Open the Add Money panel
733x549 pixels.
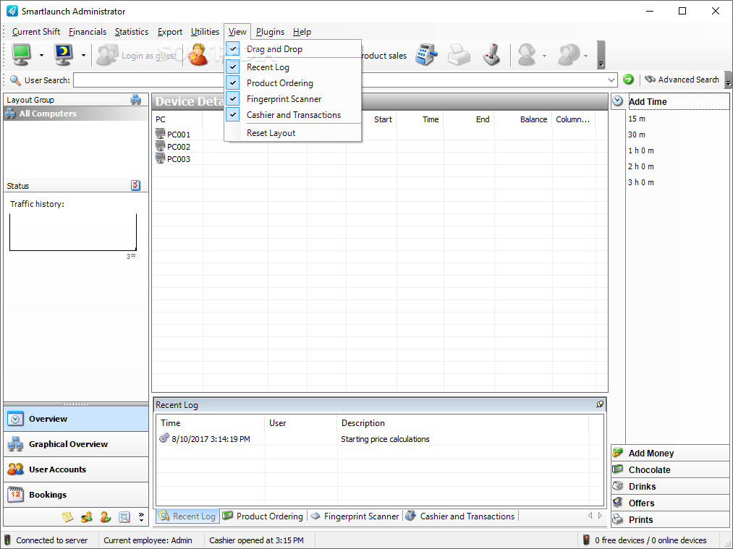[x=670, y=453]
